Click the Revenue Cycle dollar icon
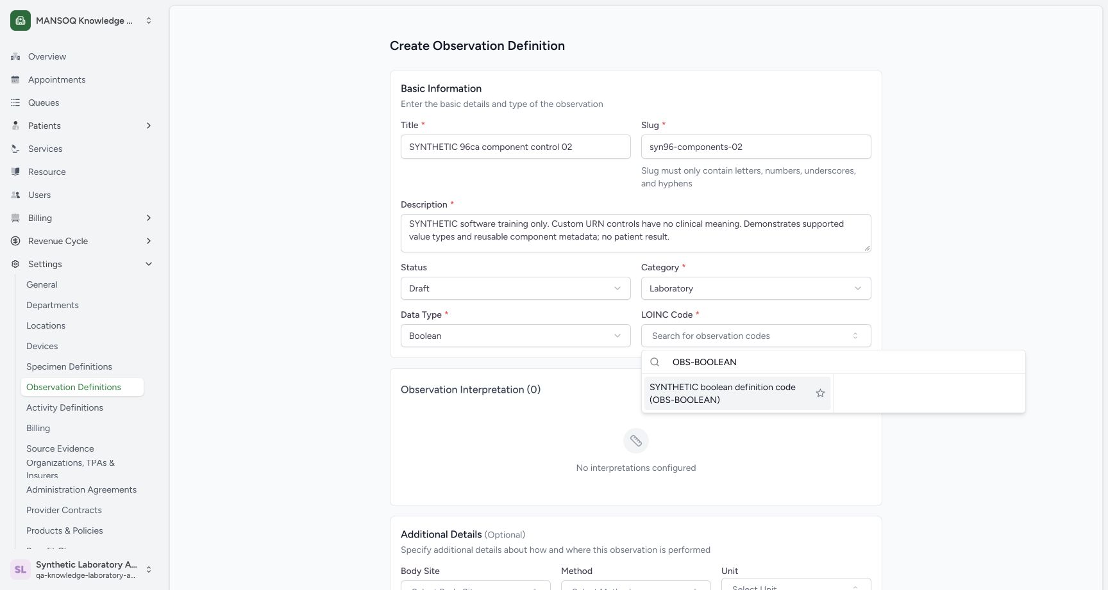Viewport: 1108px width, 590px height. pyautogui.click(x=15, y=241)
